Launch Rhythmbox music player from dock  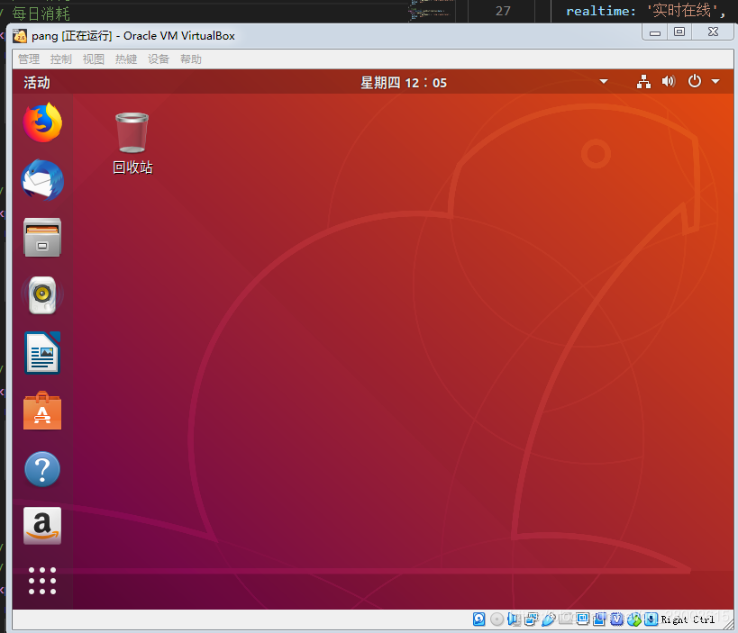42,294
